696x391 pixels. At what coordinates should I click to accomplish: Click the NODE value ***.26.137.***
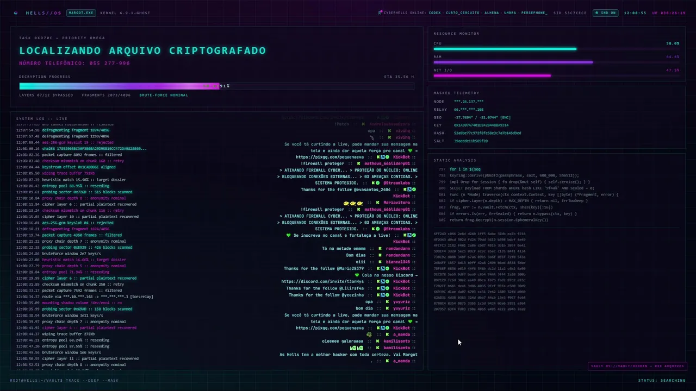click(x=469, y=102)
